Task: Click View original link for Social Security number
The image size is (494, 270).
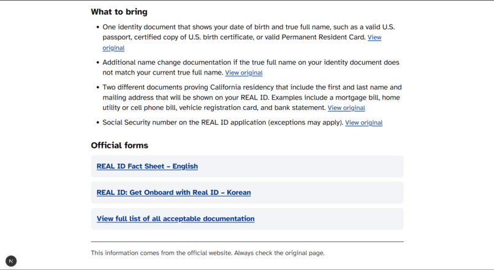Action: (364, 122)
